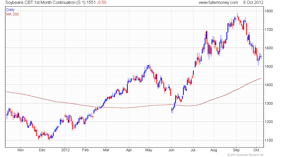Click the blue 'Daily' legend label
This screenshot has width=288, height=157.
click(10, 10)
